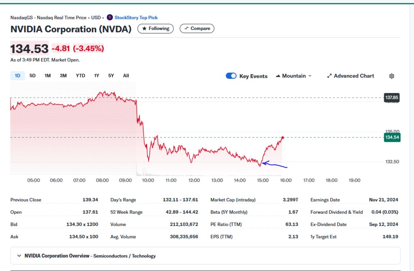Click the current price 134.53
414x271 pixels.
30,49
